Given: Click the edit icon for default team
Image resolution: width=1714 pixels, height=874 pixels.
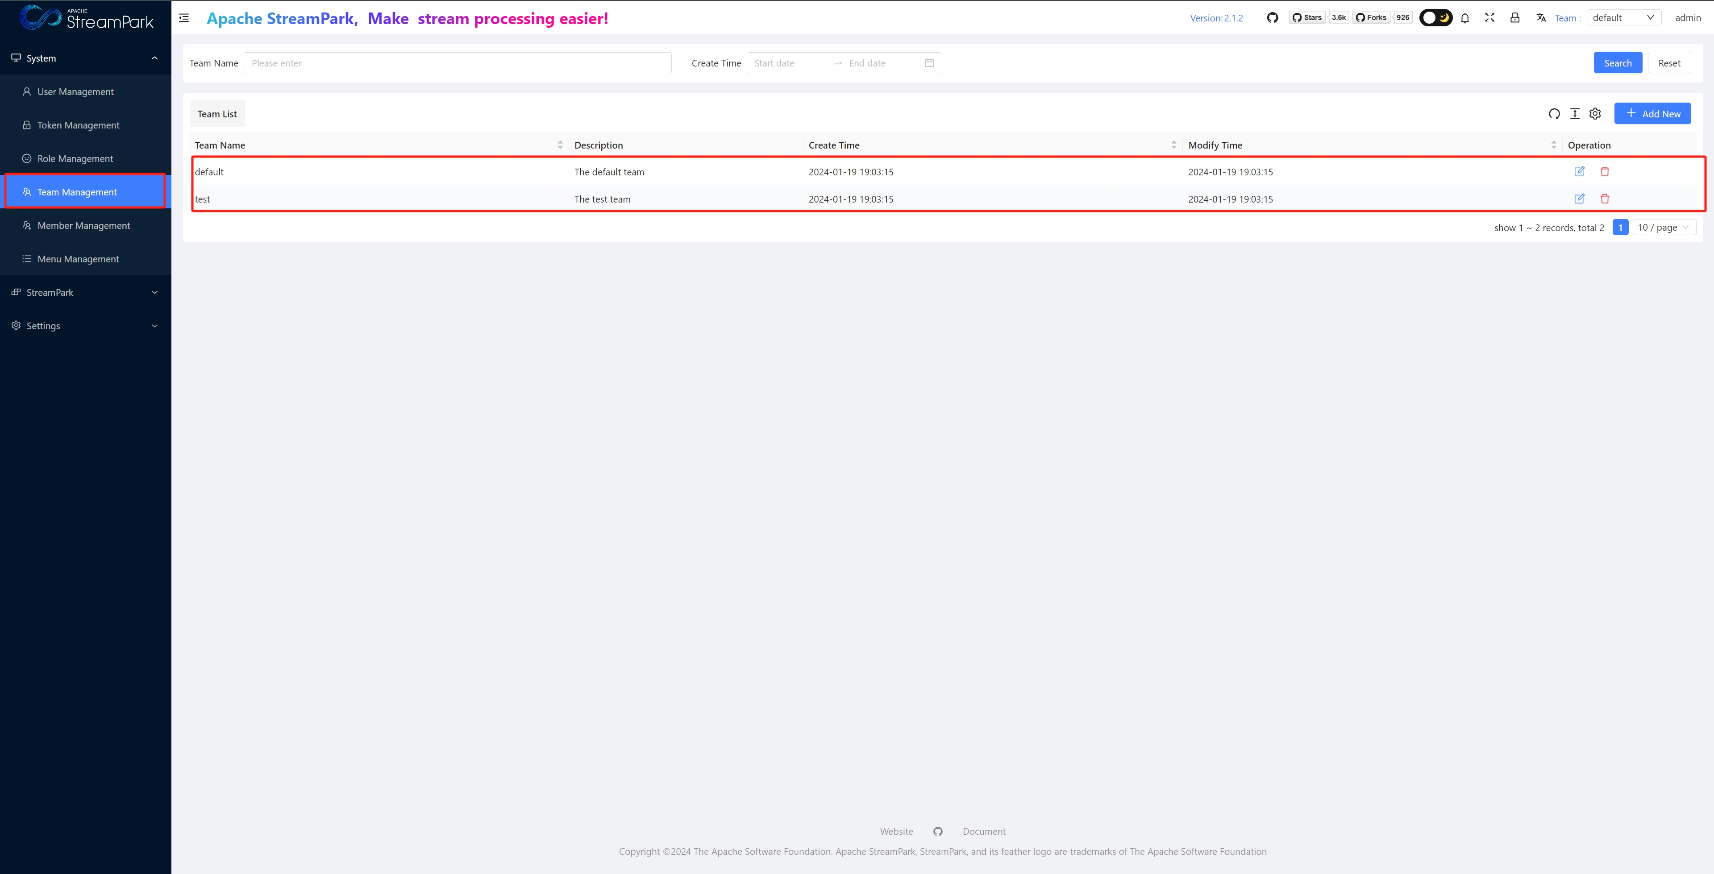Looking at the screenshot, I should (1579, 172).
